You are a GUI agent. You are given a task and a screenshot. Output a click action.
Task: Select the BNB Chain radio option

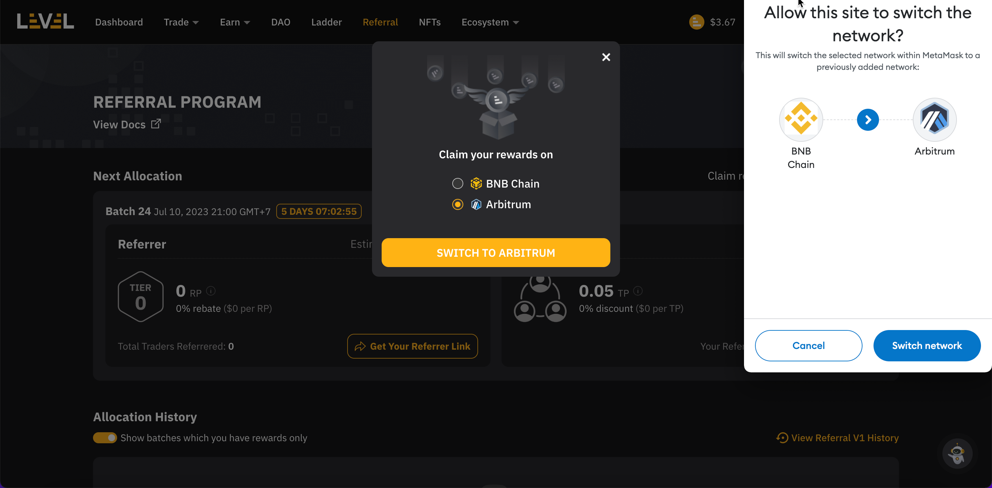tap(457, 183)
